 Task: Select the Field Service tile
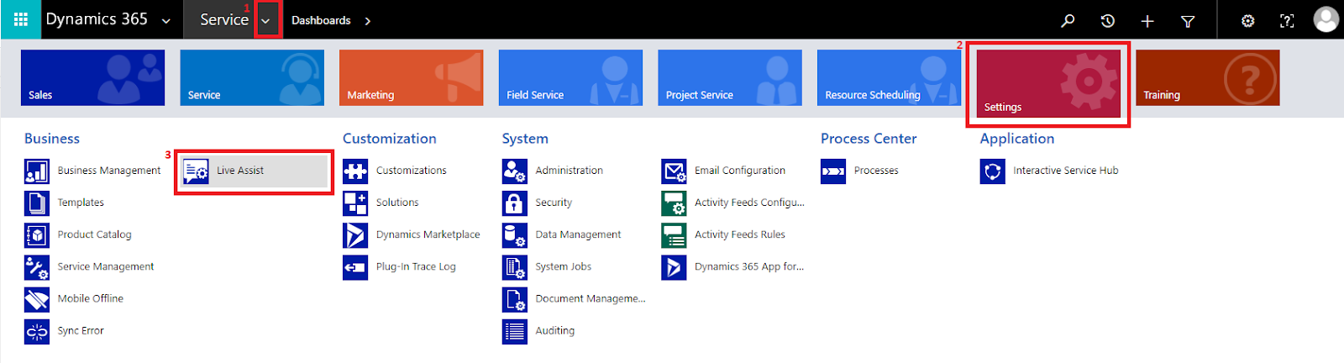coord(570,77)
